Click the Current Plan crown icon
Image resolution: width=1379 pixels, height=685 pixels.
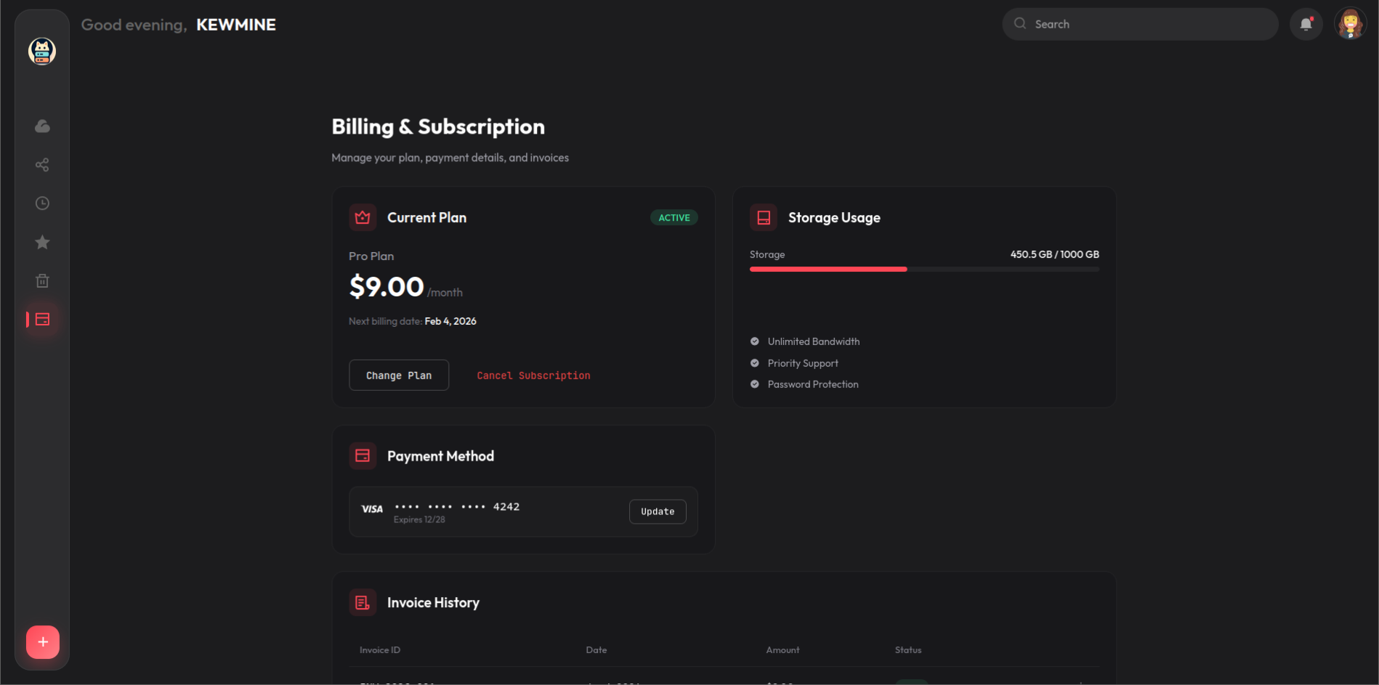(363, 217)
